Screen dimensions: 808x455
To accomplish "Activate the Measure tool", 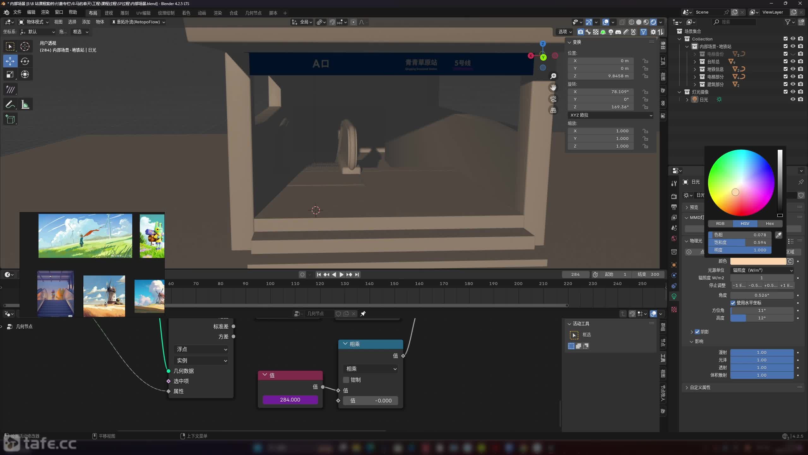I will pos(25,104).
